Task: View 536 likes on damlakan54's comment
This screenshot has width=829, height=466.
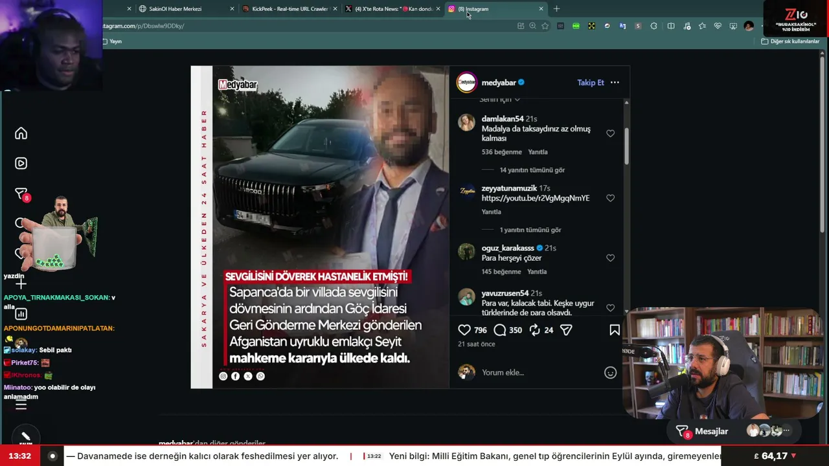Action: [502, 152]
